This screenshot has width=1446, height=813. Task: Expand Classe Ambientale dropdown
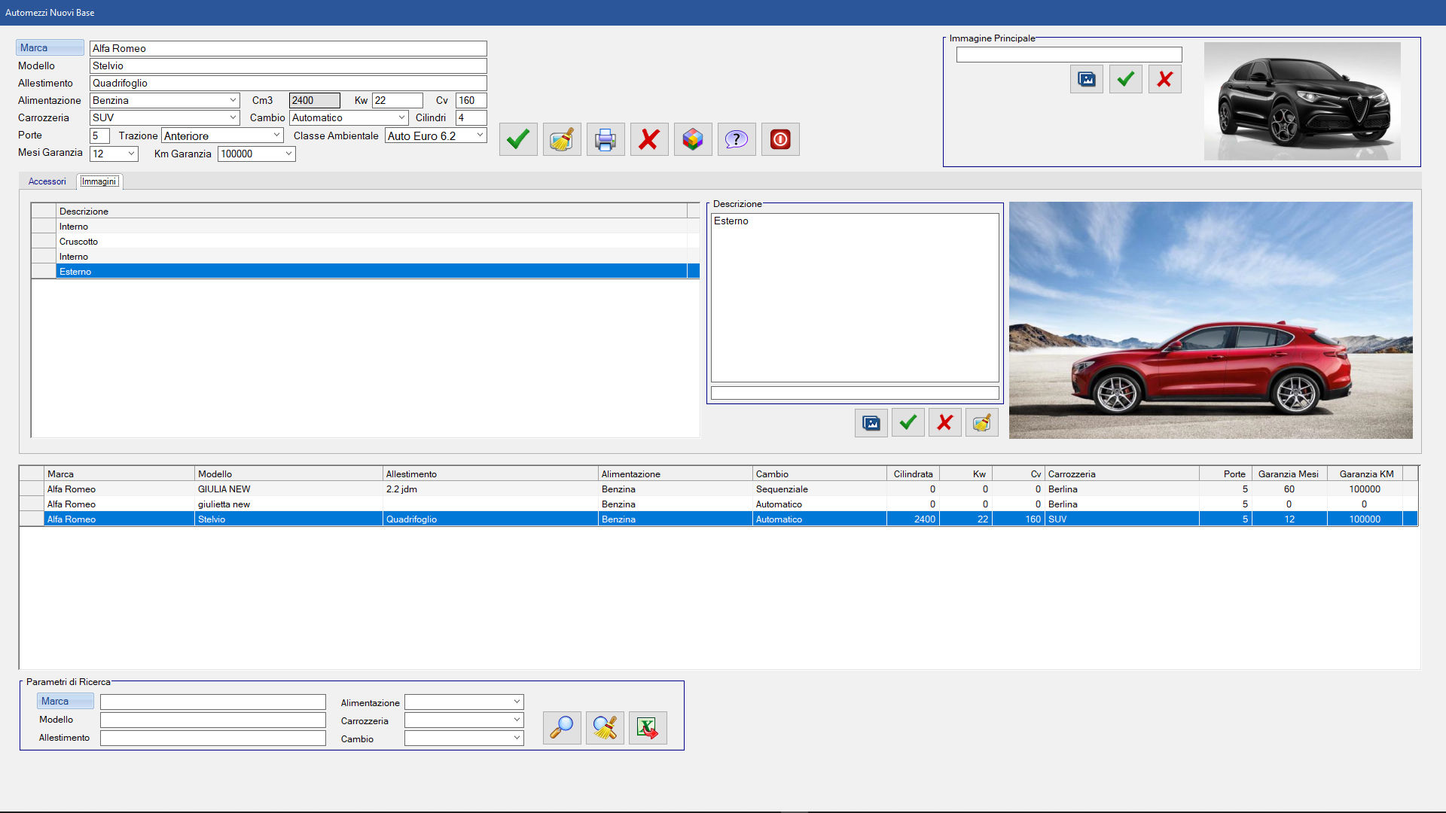[480, 135]
